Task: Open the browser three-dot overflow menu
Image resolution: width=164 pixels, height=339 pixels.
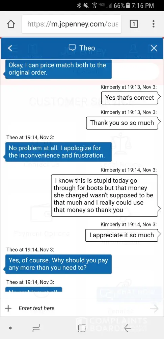Action: [154, 24]
